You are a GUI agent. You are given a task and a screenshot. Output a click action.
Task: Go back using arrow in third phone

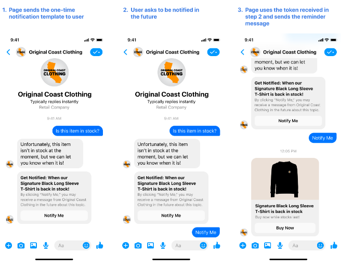(x=243, y=52)
